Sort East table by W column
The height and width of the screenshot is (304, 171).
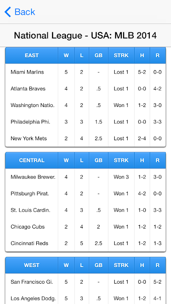66,55
